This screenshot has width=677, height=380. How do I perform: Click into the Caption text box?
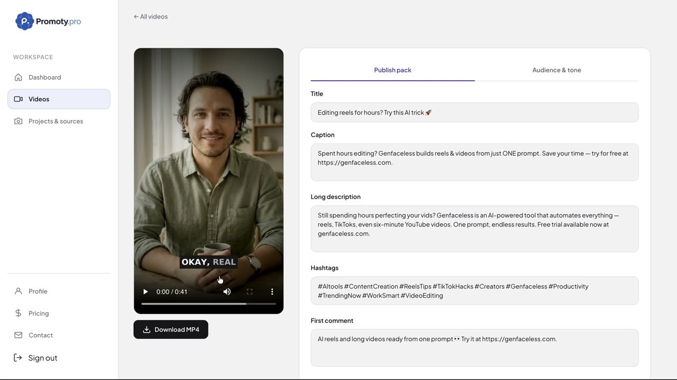point(474,162)
